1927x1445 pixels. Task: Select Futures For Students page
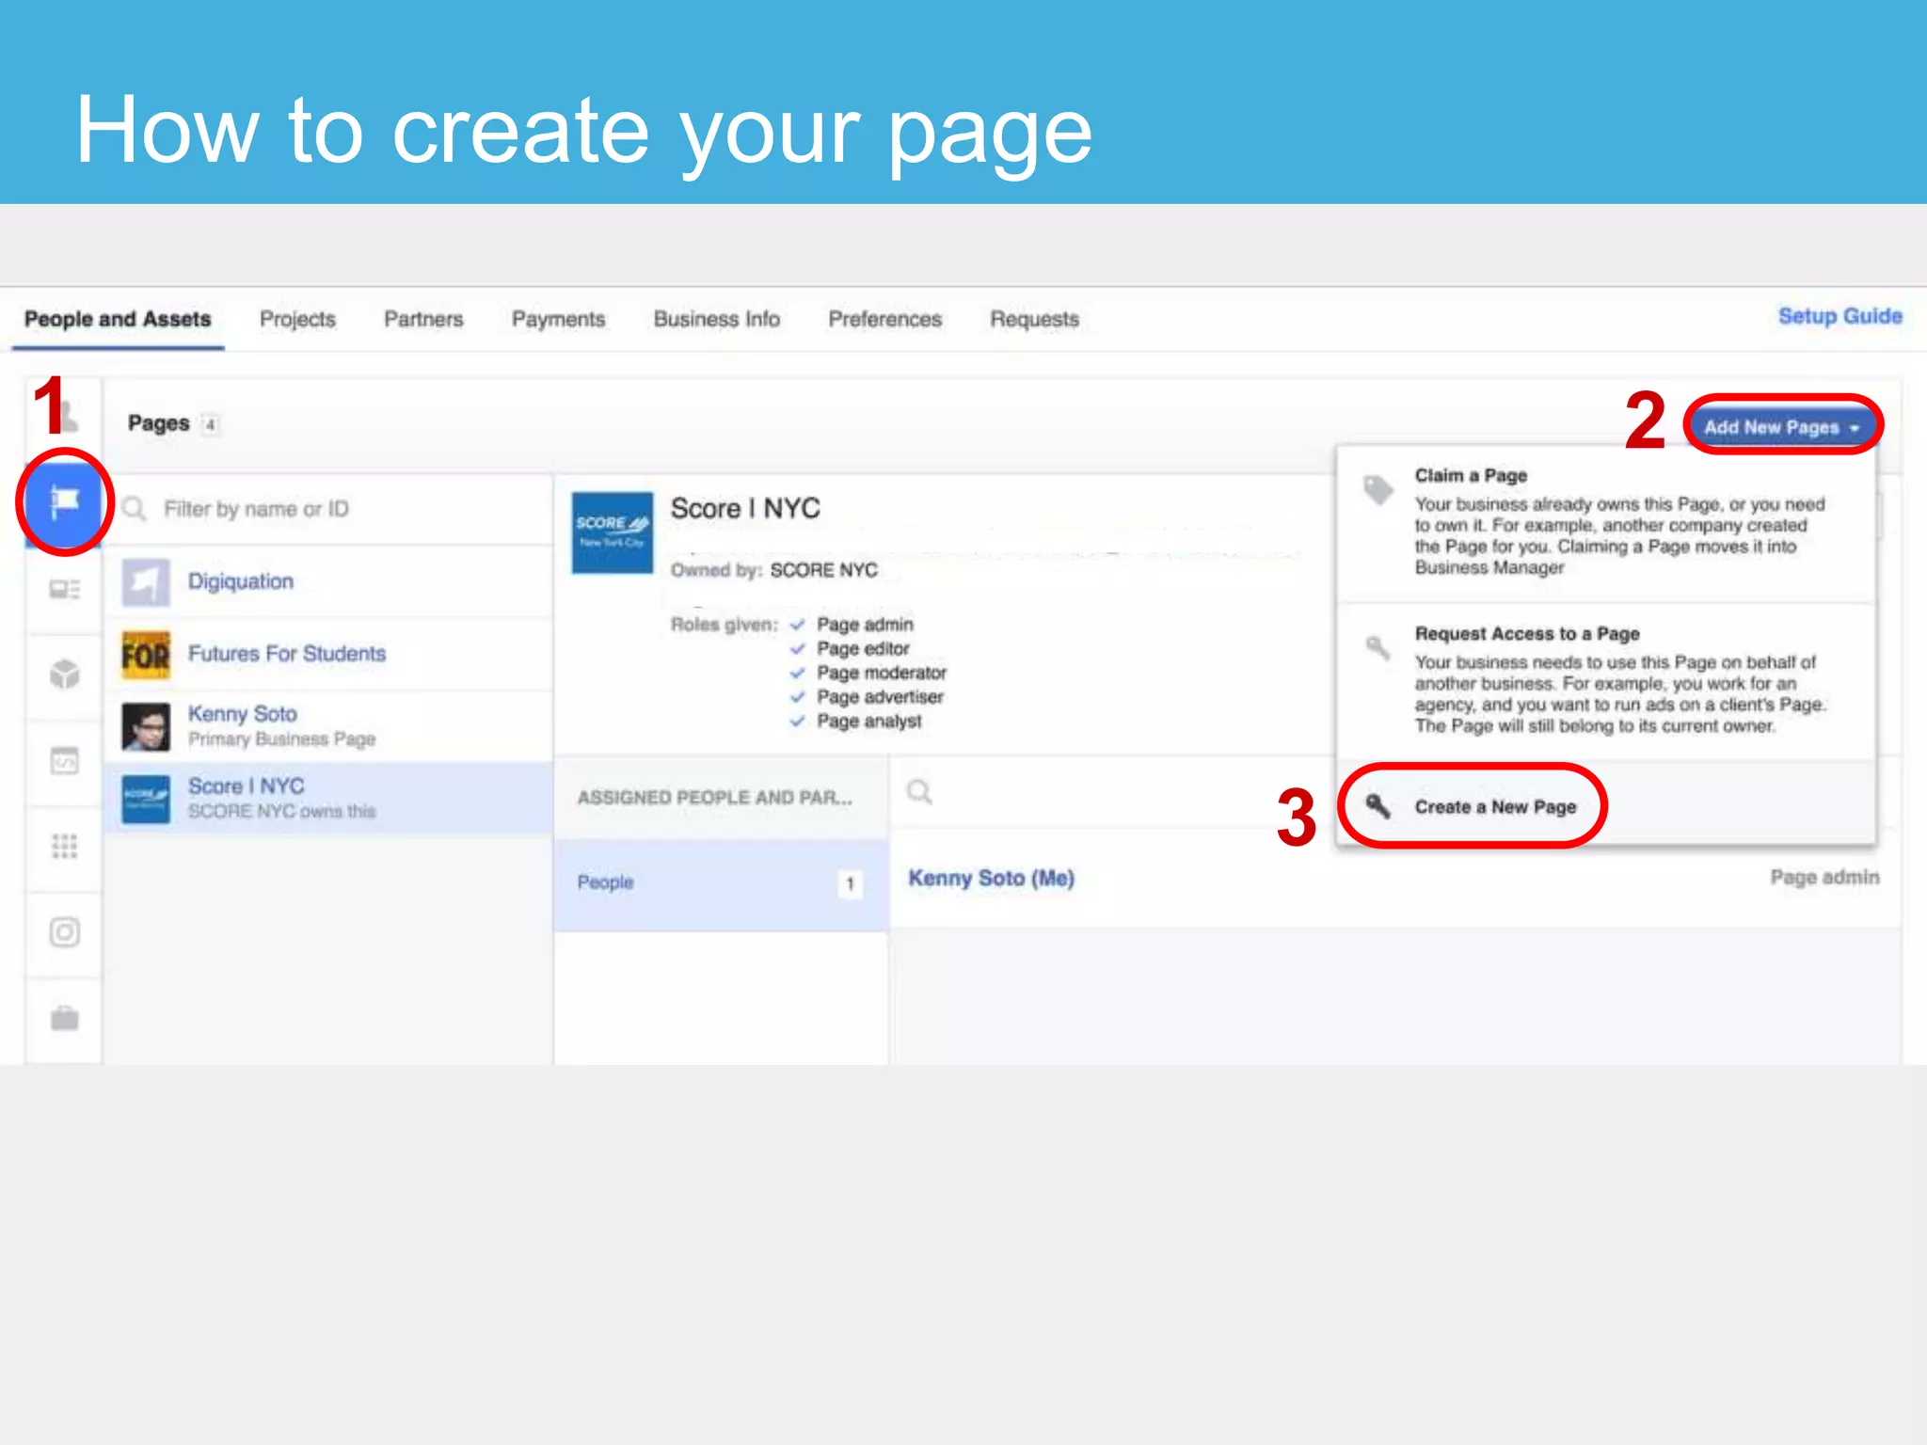[329, 655]
